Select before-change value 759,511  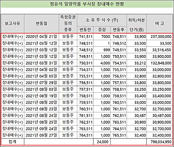[86, 102]
